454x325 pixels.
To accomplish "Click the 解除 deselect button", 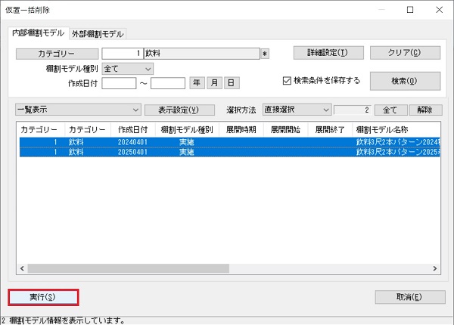I will (x=424, y=110).
